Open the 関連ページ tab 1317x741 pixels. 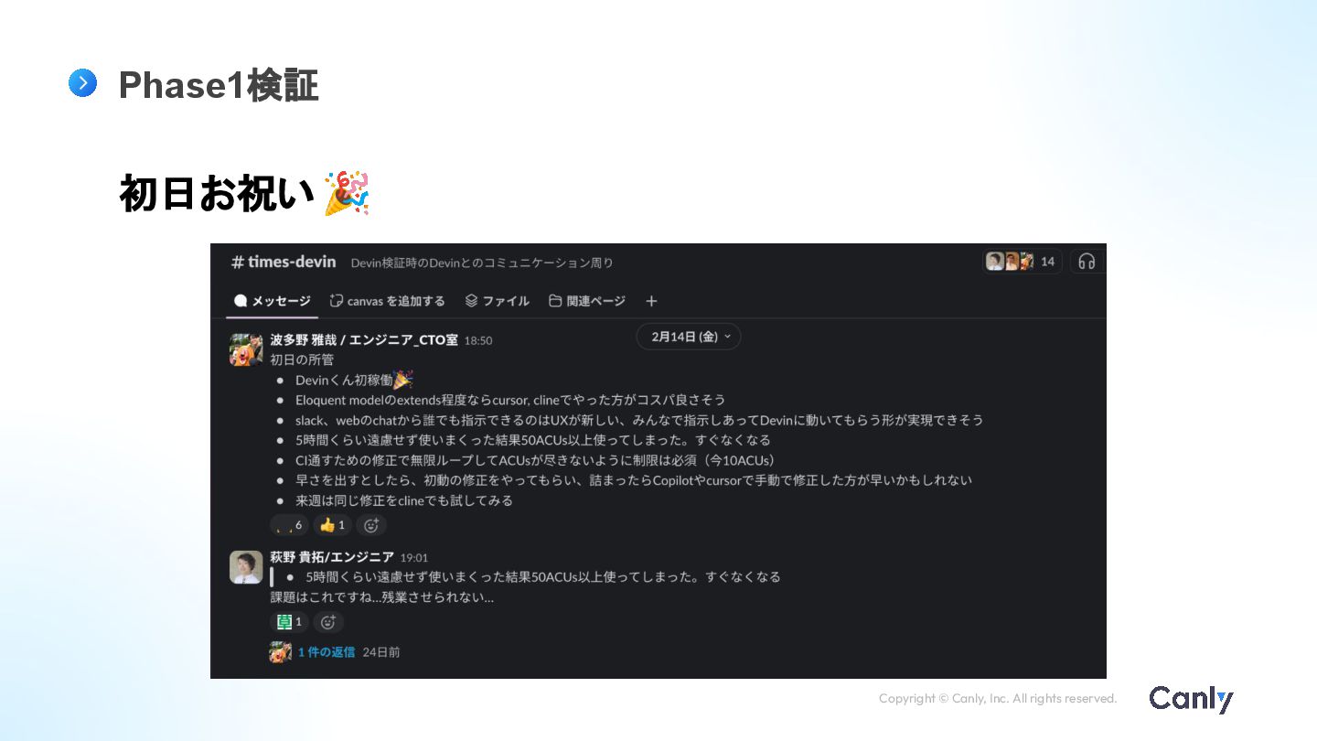tap(587, 301)
